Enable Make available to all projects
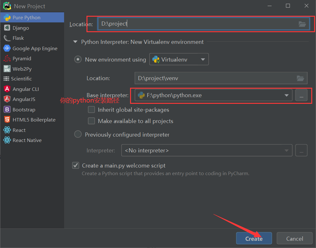The height and width of the screenshot is (248, 316). pyautogui.click(x=92, y=121)
